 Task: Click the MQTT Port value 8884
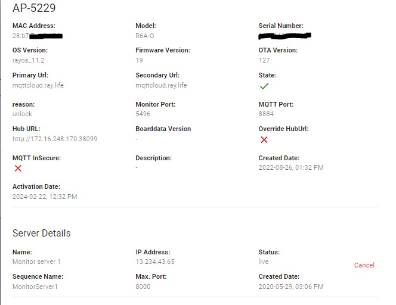point(266,113)
